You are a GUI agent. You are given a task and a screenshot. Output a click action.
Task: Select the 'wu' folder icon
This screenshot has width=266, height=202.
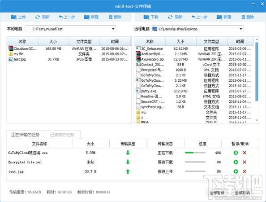click(138, 112)
